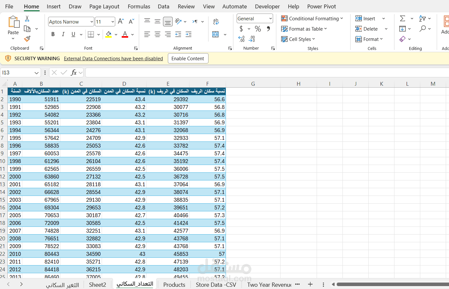Apply the red Font Color
This screenshot has height=289, width=449.
click(x=125, y=34)
